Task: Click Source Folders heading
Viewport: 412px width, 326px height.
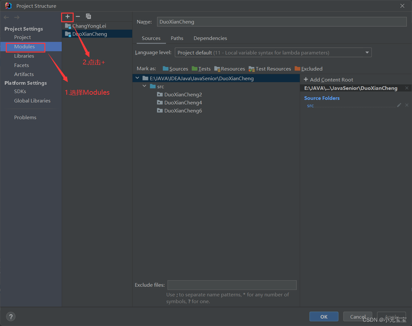Action: tap(322, 98)
